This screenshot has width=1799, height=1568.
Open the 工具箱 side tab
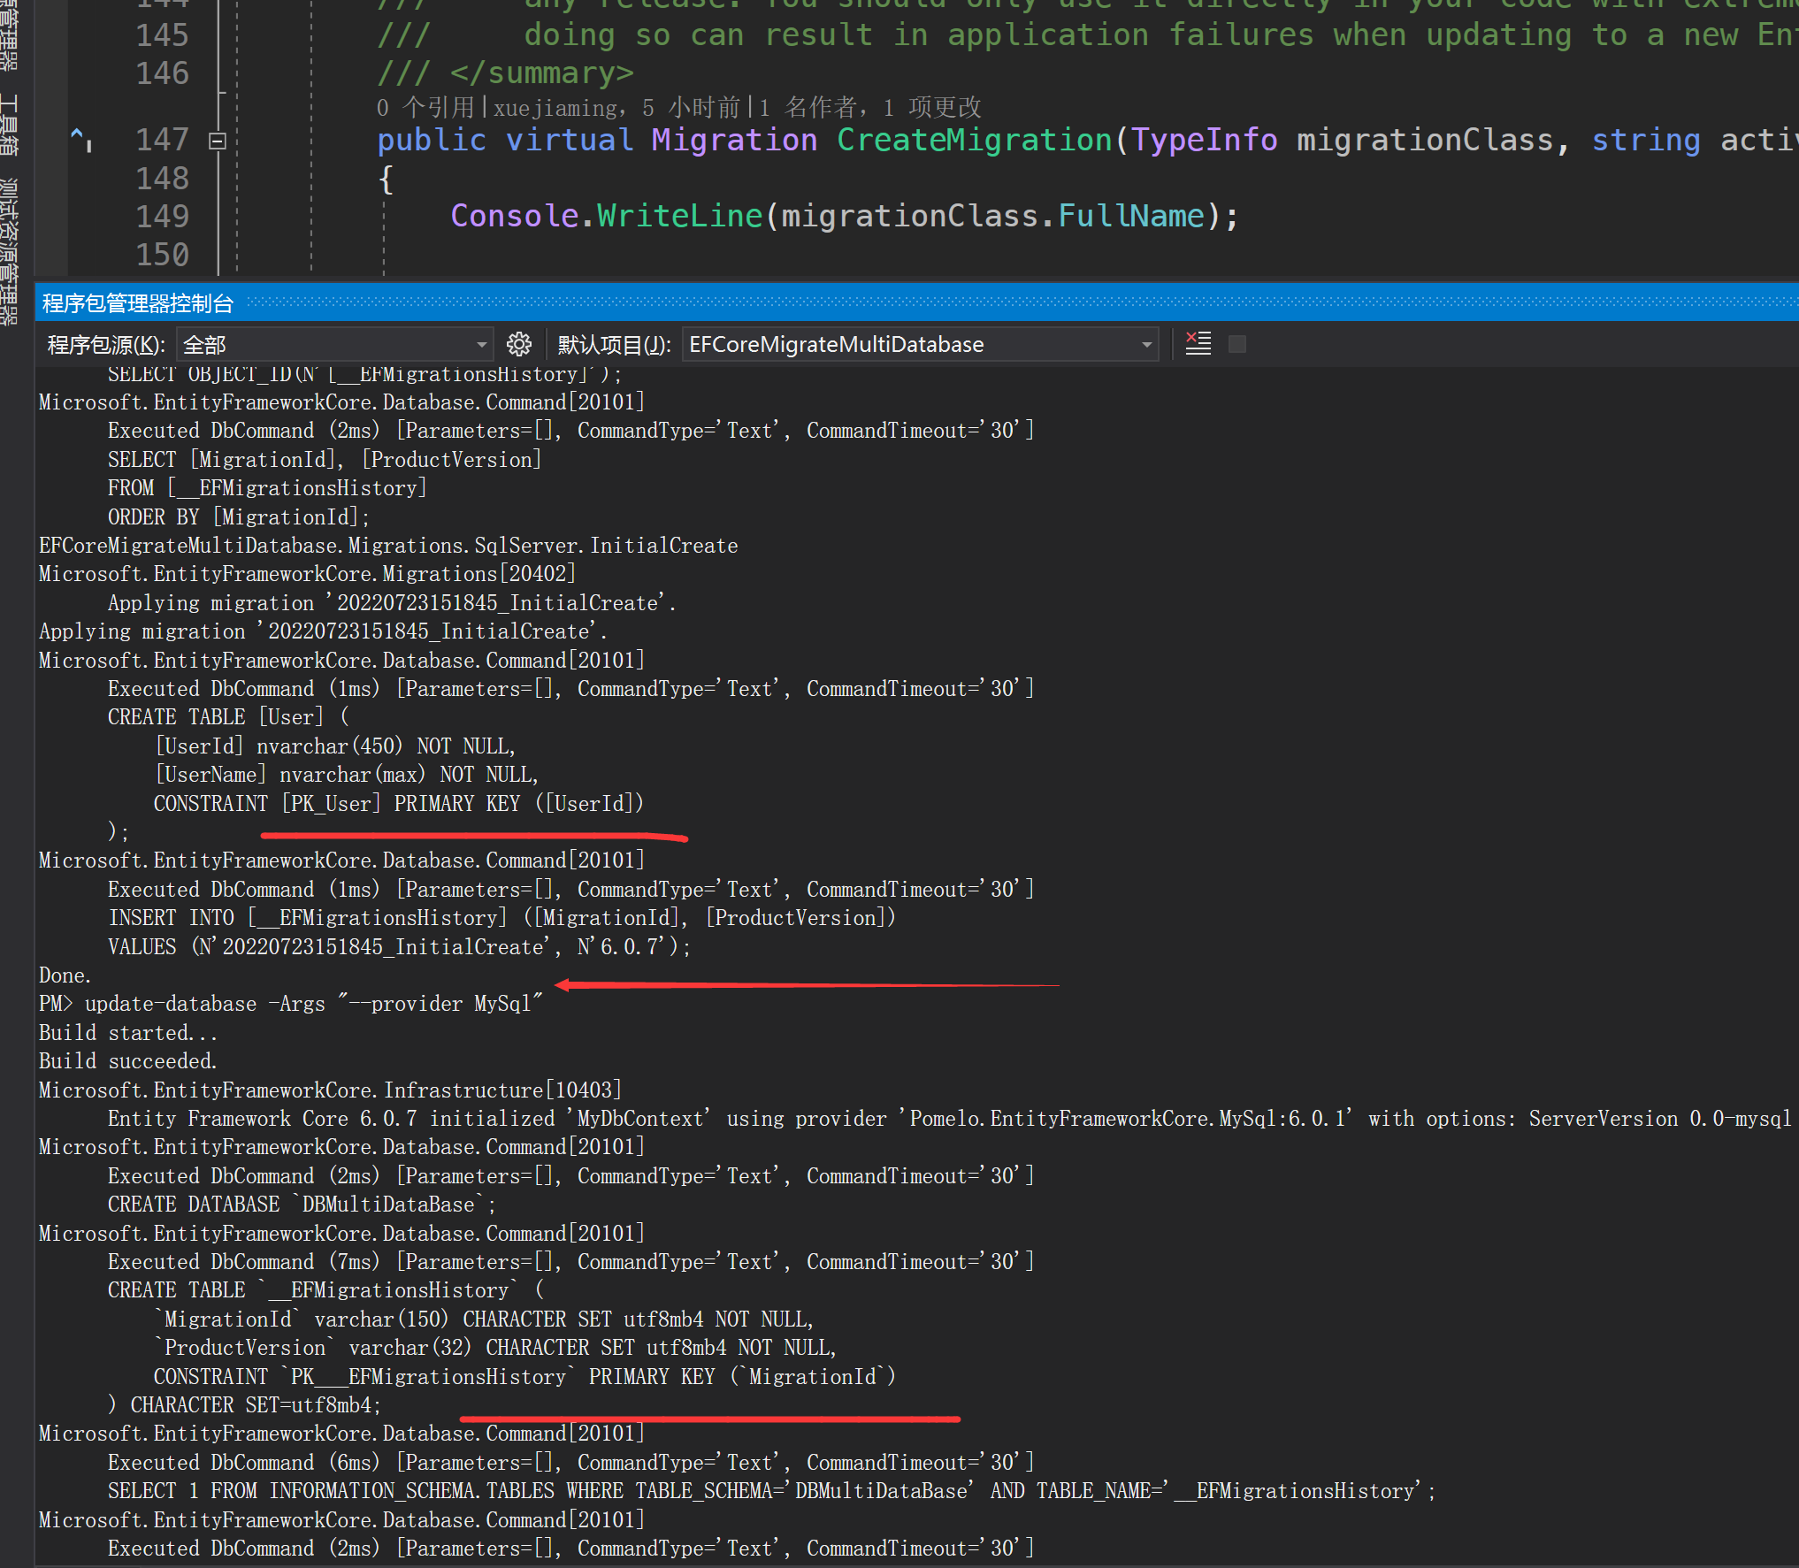[x=9, y=125]
